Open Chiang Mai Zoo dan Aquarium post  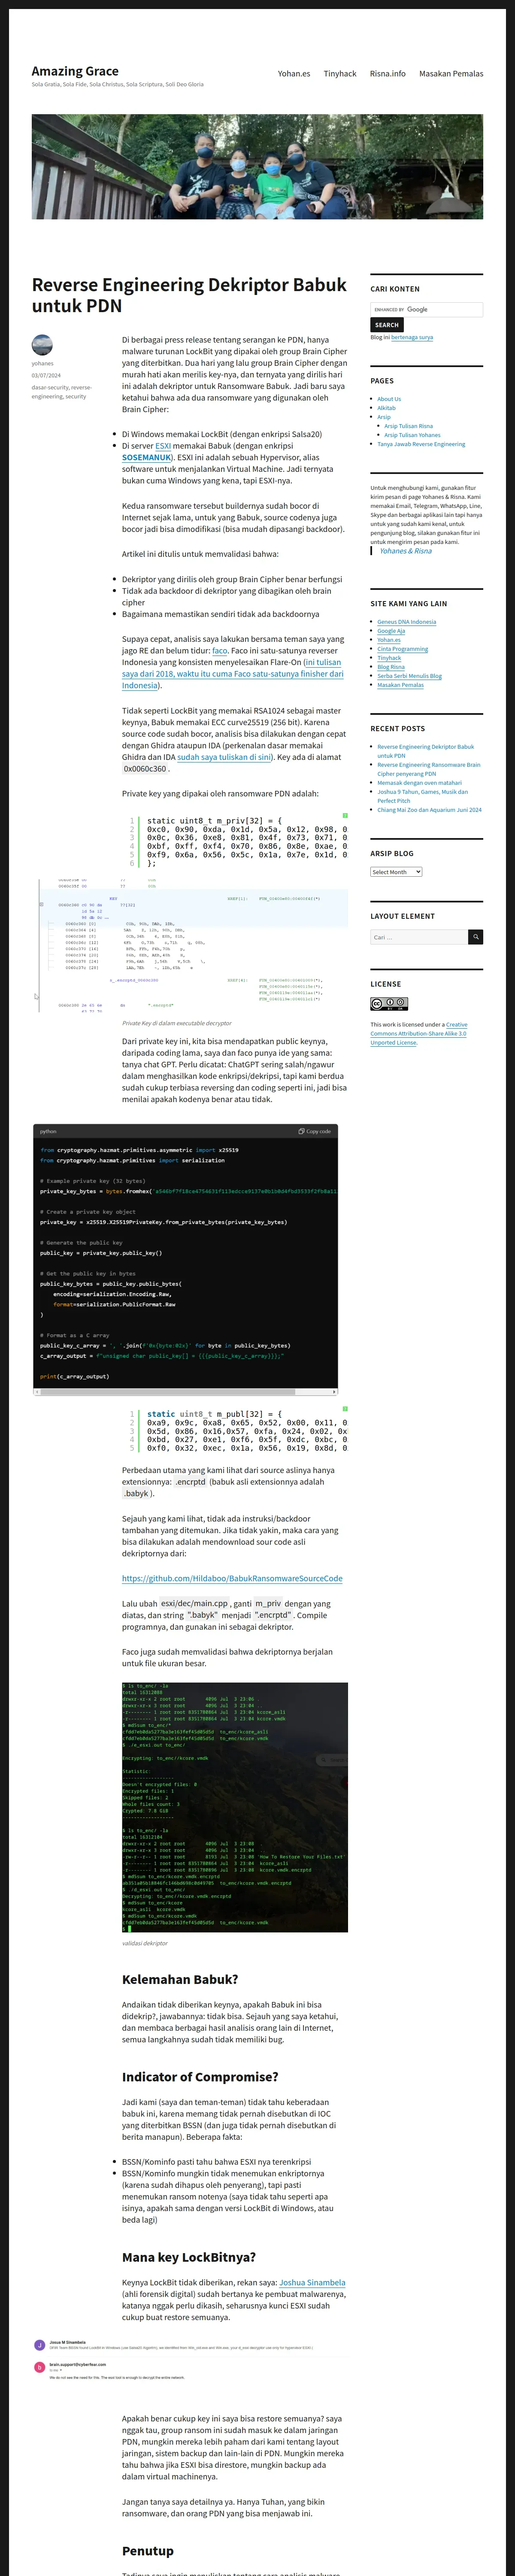pyautogui.click(x=429, y=810)
